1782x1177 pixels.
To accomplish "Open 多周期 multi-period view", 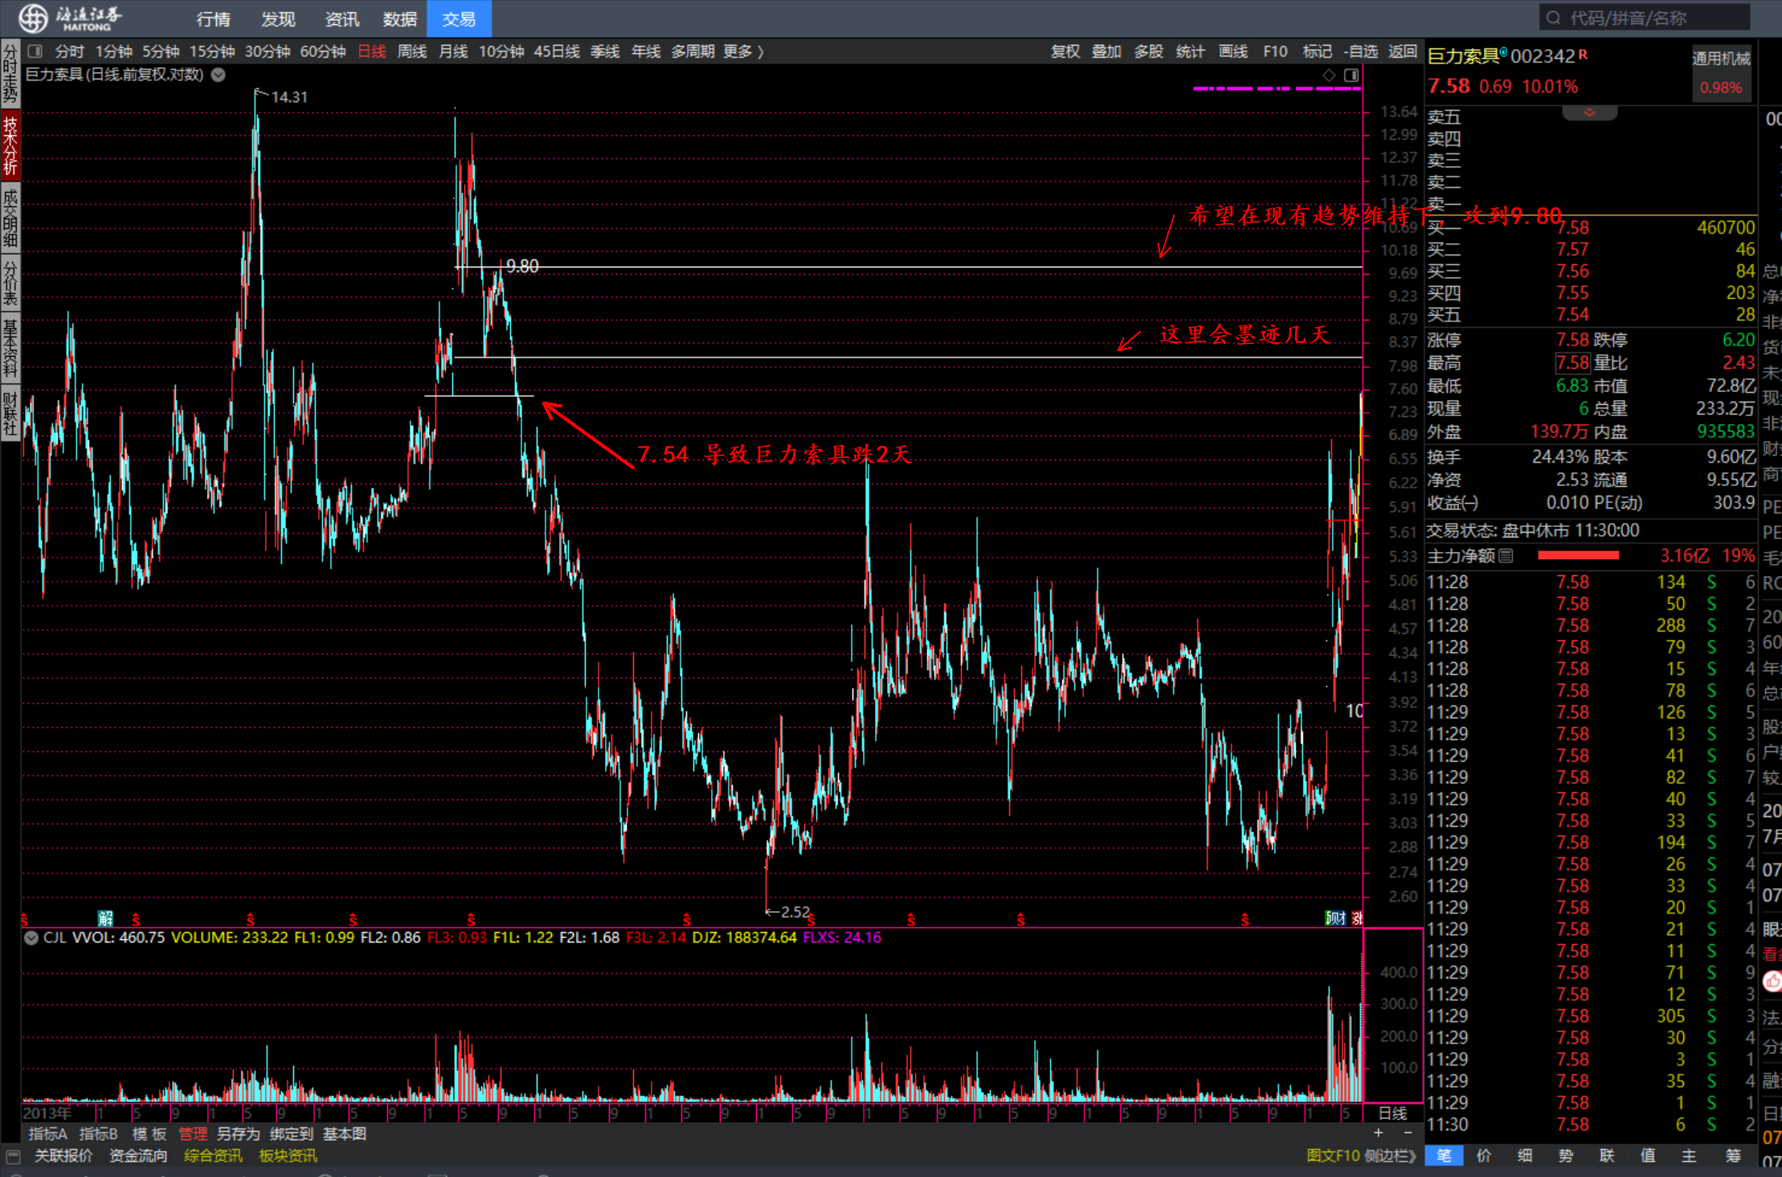I will click(x=693, y=51).
